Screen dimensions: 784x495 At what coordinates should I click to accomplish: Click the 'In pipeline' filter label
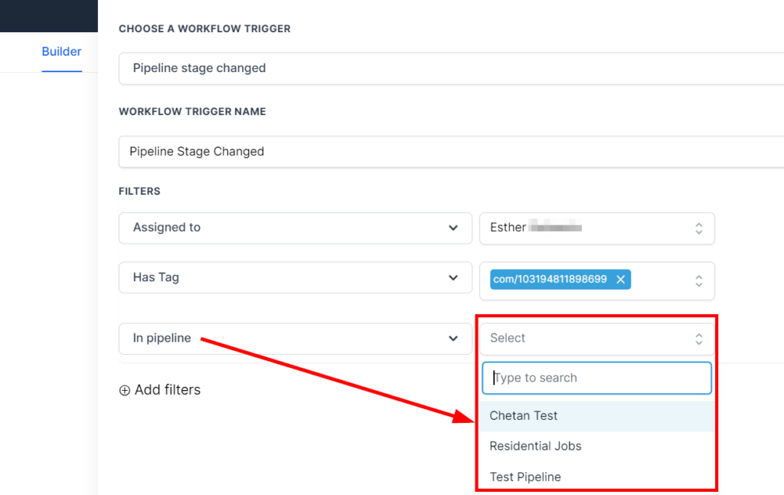click(162, 338)
